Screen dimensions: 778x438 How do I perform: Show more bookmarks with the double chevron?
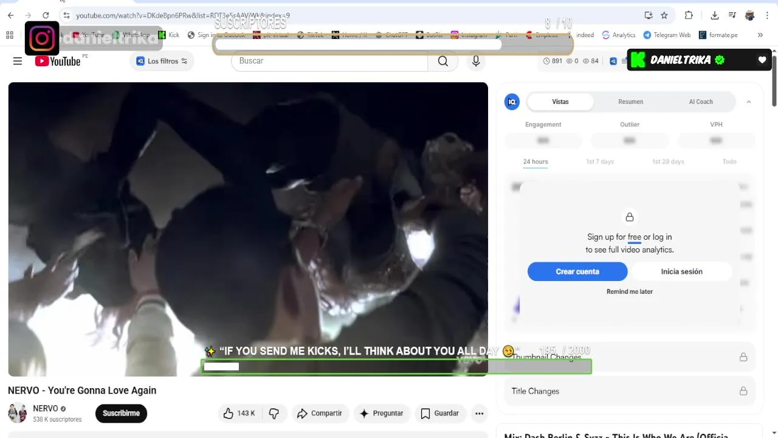(x=760, y=35)
